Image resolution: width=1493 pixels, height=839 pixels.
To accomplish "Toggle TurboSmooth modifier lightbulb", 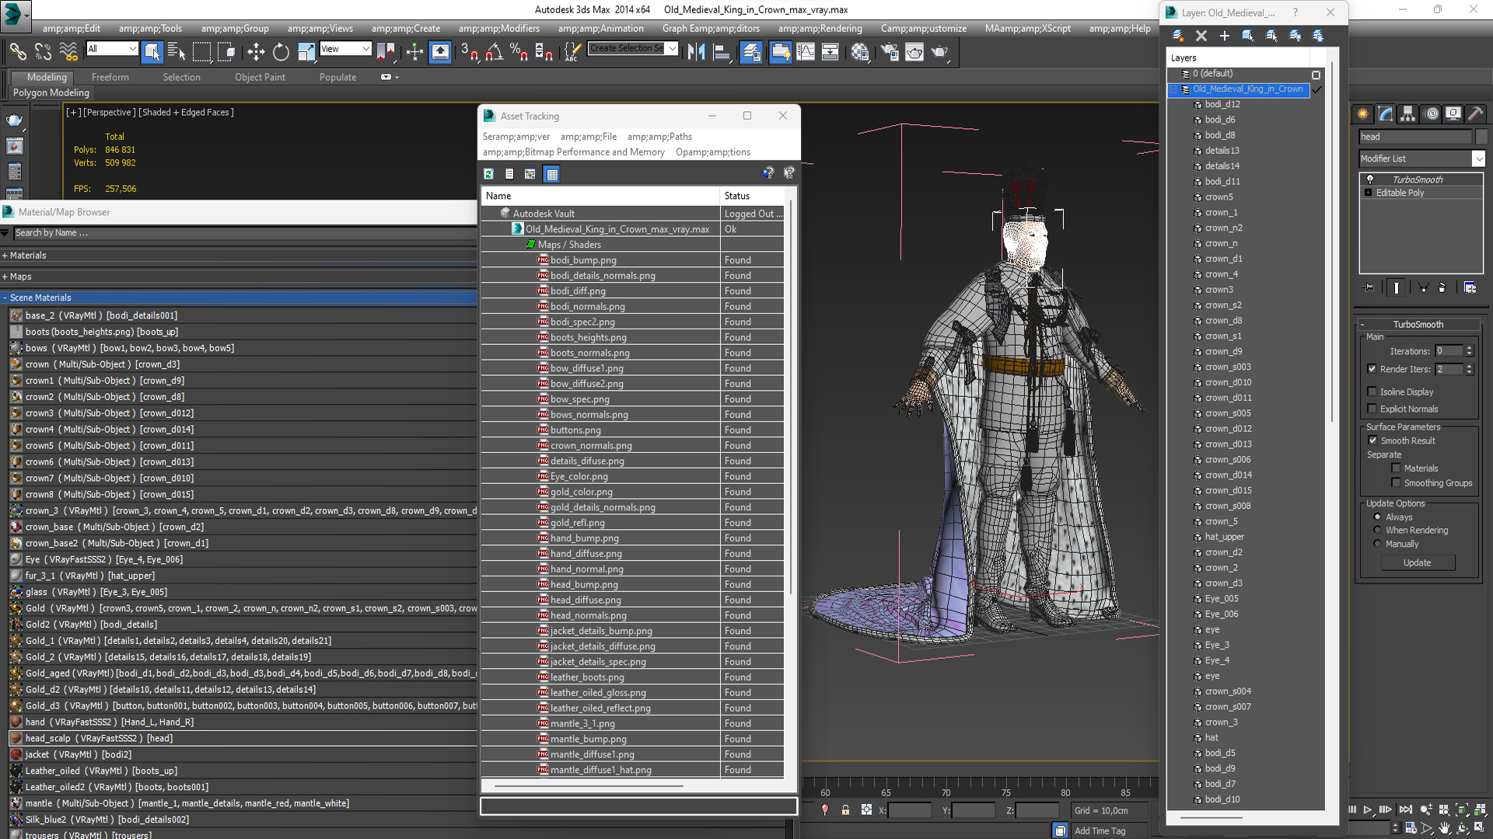I will [x=1370, y=179].
